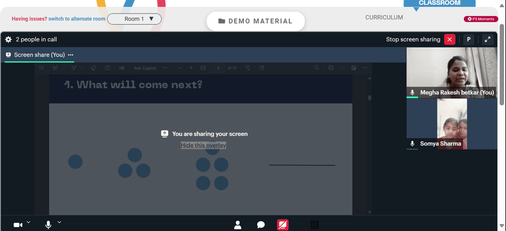Click the PDF scrollbar down arrow
Image resolution: width=506 pixels, height=231 pixels.
point(370,212)
